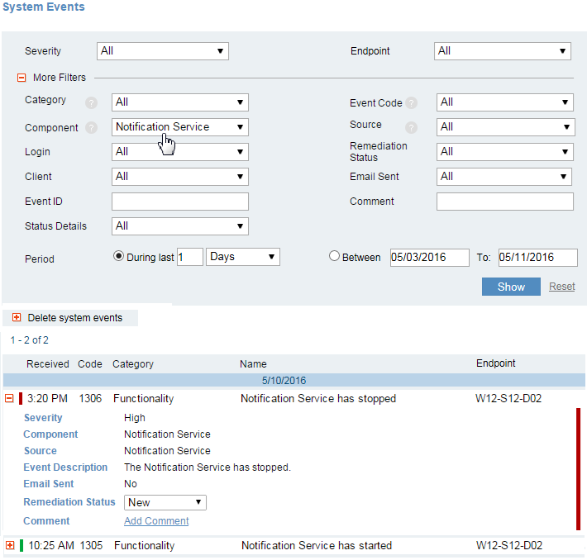Expand the Delete system events section
The image size is (587, 560).
[17, 318]
